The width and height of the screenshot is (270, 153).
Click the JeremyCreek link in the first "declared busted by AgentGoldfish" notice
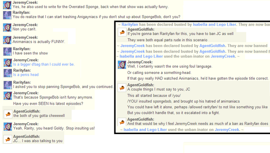(132, 46)
